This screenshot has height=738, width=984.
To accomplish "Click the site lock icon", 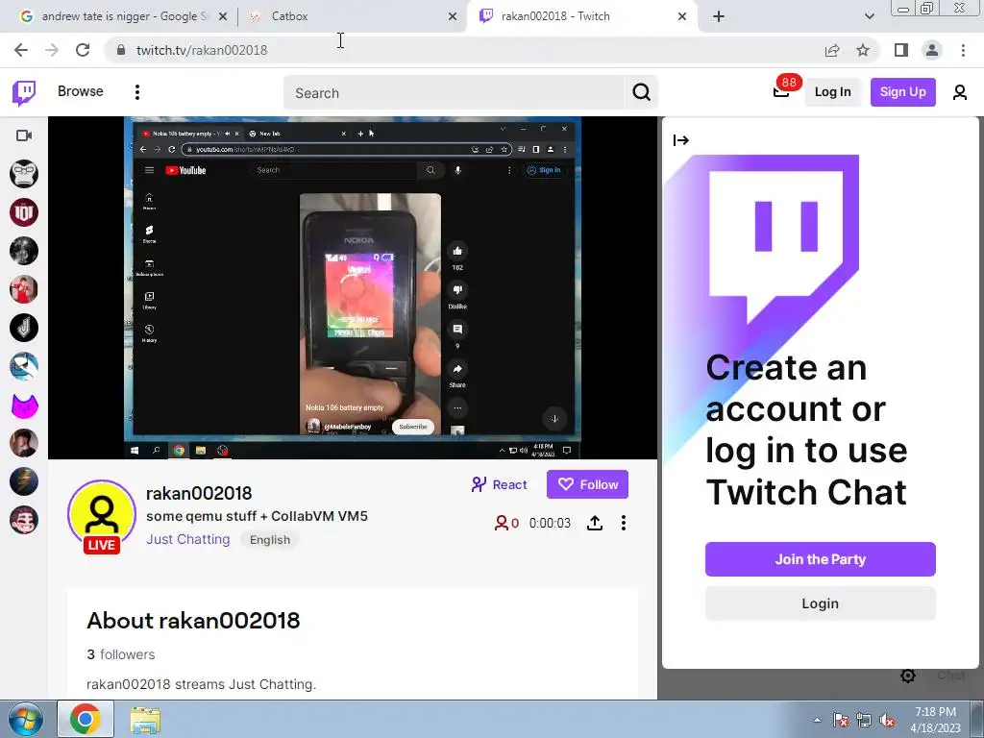I will point(121,50).
